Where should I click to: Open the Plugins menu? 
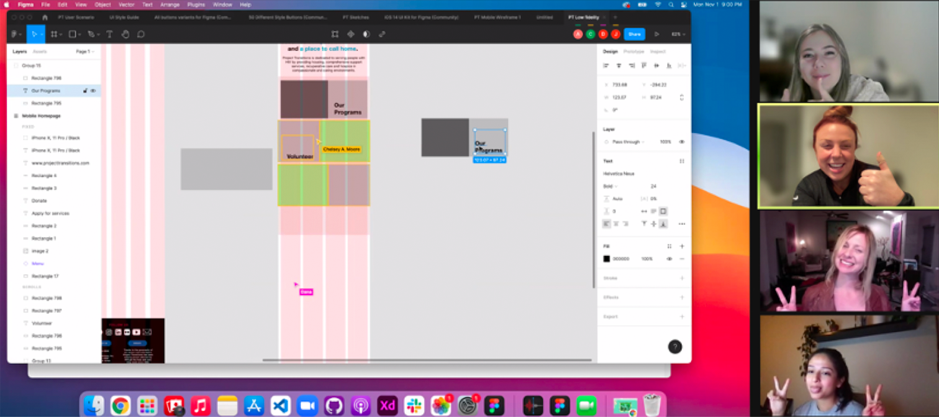(x=196, y=4)
